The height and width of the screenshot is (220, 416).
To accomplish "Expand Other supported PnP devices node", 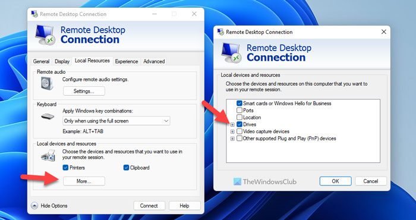I will point(232,139).
